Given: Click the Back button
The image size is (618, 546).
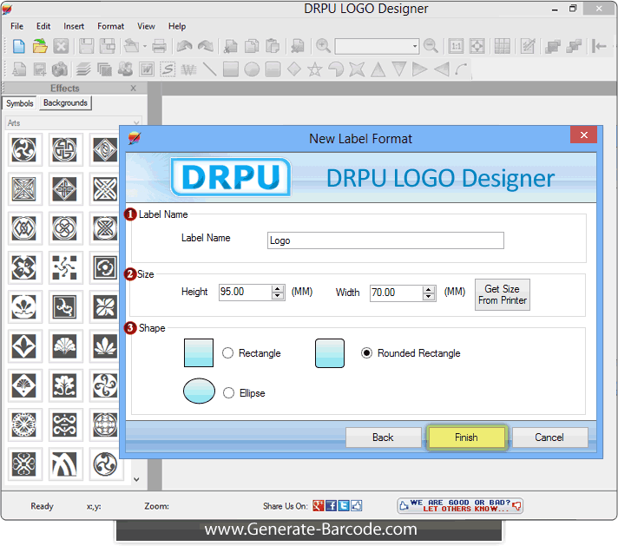Looking at the screenshot, I should (383, 437).
